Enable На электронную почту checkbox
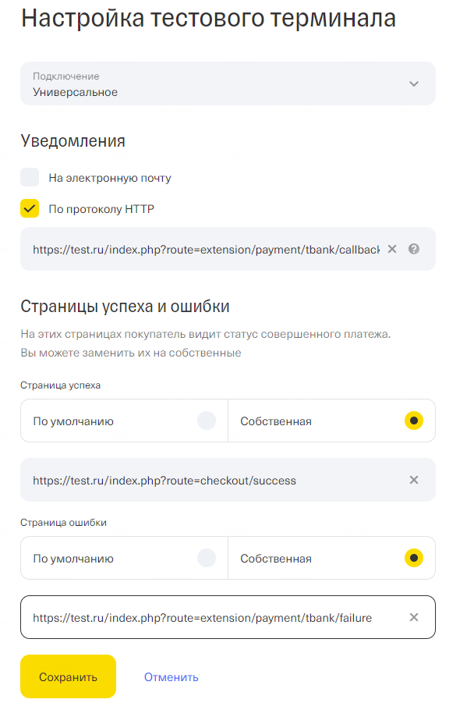 point(30,177)
